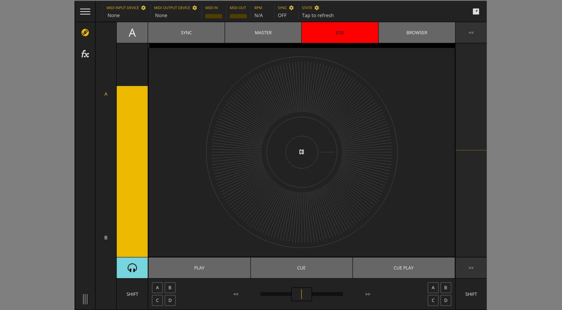Assign right deck selector to B
The width and height of the screenshot is (562, 310).
coord(446,288)
